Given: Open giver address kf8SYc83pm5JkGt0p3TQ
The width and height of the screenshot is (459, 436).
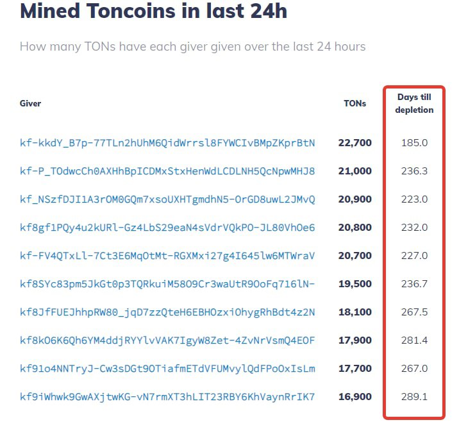Looking at the screenshot, I should pyautogui.click(x=167, y=284).
